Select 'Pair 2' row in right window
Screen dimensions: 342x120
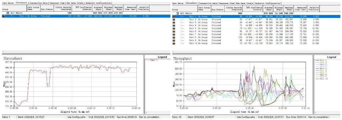tap(256, 19)
